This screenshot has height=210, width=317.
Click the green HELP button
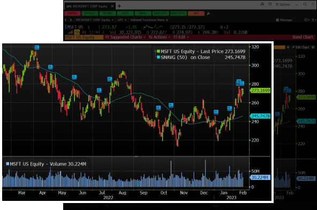pos(125,13)
